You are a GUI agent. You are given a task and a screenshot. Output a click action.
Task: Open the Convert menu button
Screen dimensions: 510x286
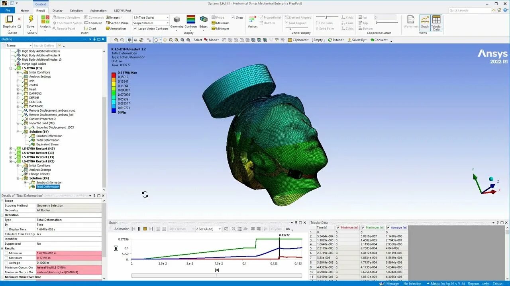pos(380,40)
